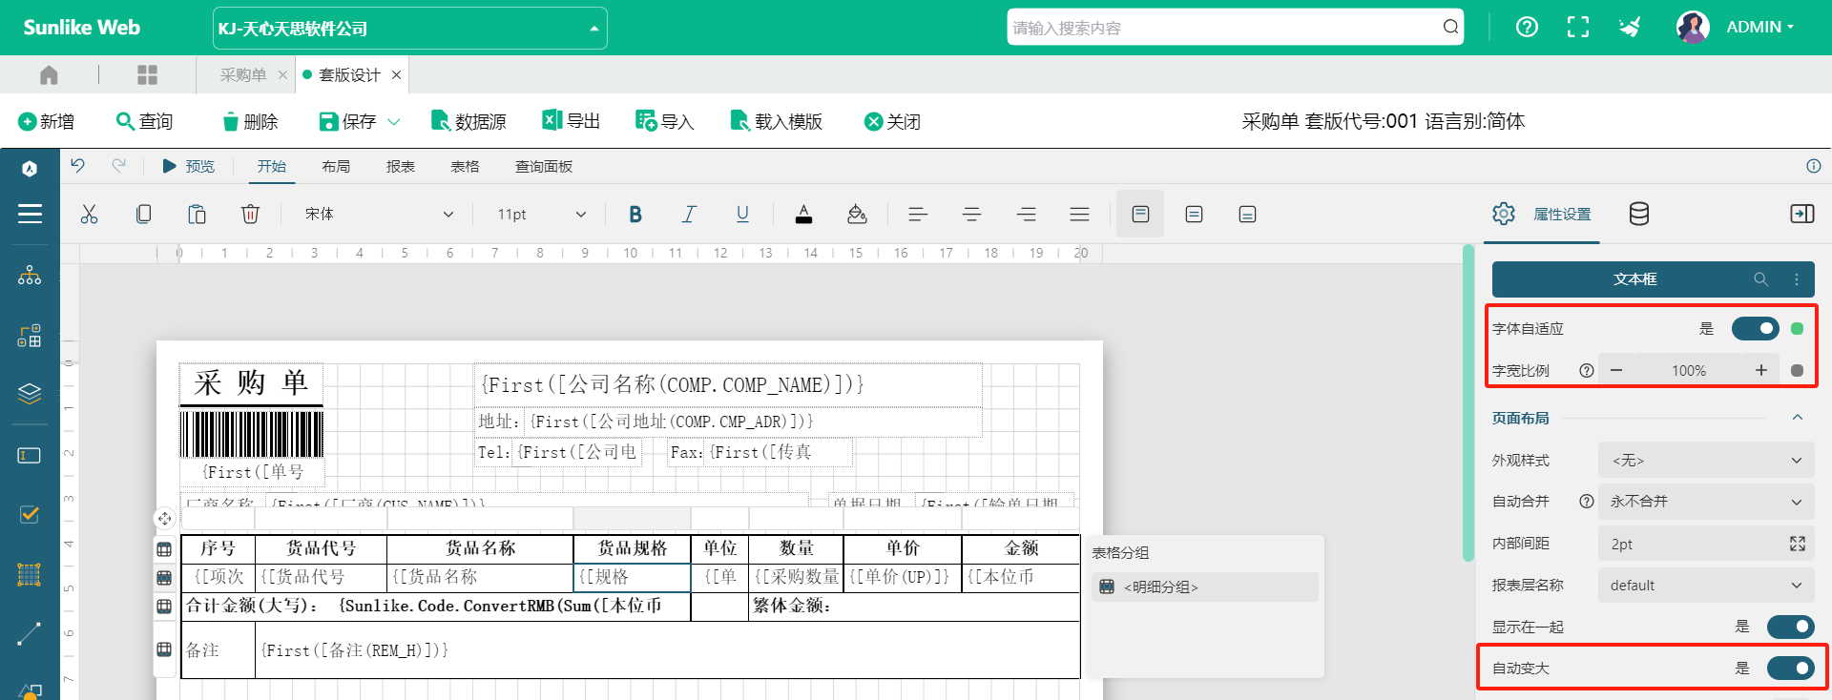Screen dimensions: 1832x700
Task: Cut selection with scissors icon
Action: coord(90,215)
